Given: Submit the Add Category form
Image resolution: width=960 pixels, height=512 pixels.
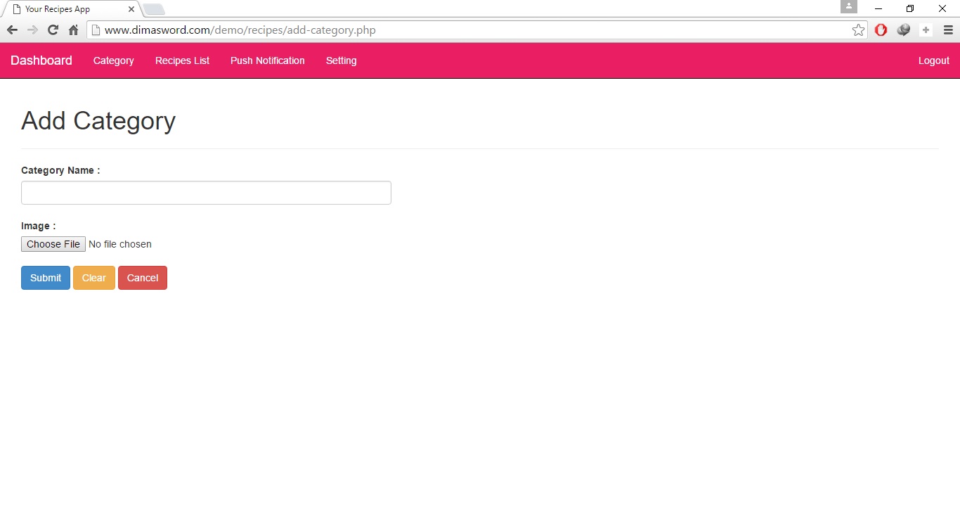Looking at the screenshot, I should pos(46,278).
